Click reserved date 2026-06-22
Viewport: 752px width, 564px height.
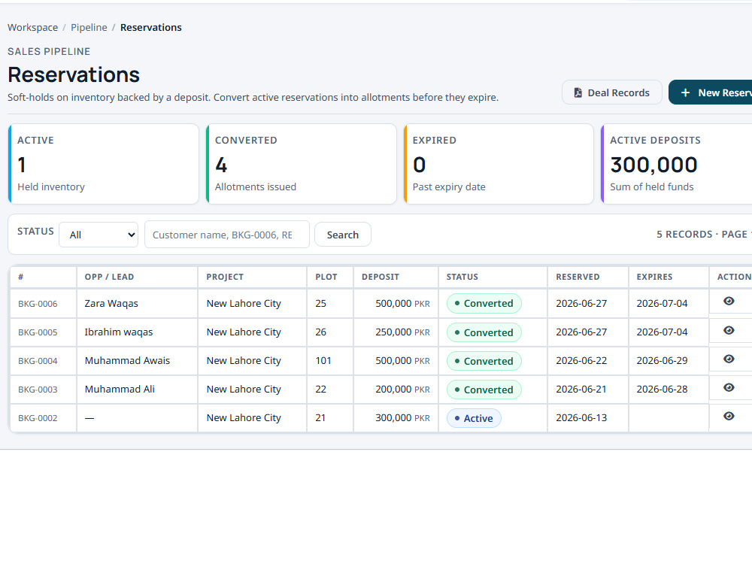click(x=581, y=361)
